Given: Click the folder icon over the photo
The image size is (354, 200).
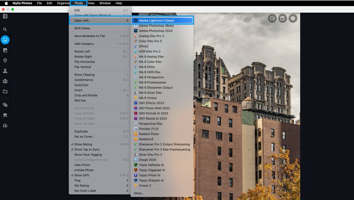Looking at the screenshot, I should (x=272, y=18).
